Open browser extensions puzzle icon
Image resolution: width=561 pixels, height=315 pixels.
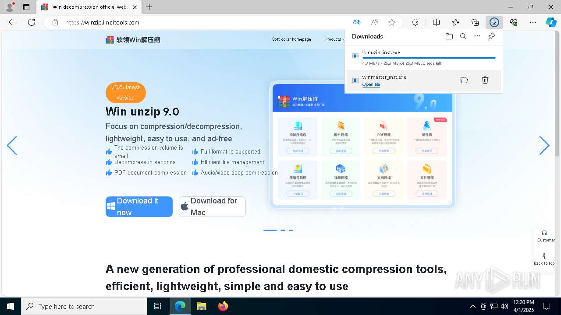pos(415,22)
